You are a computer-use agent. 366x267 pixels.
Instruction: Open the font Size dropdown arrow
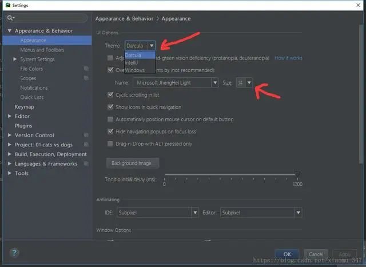point(249,83)
